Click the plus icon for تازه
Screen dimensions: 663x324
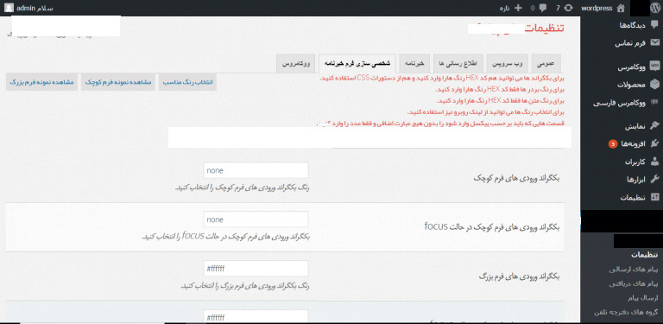point(519,8)
